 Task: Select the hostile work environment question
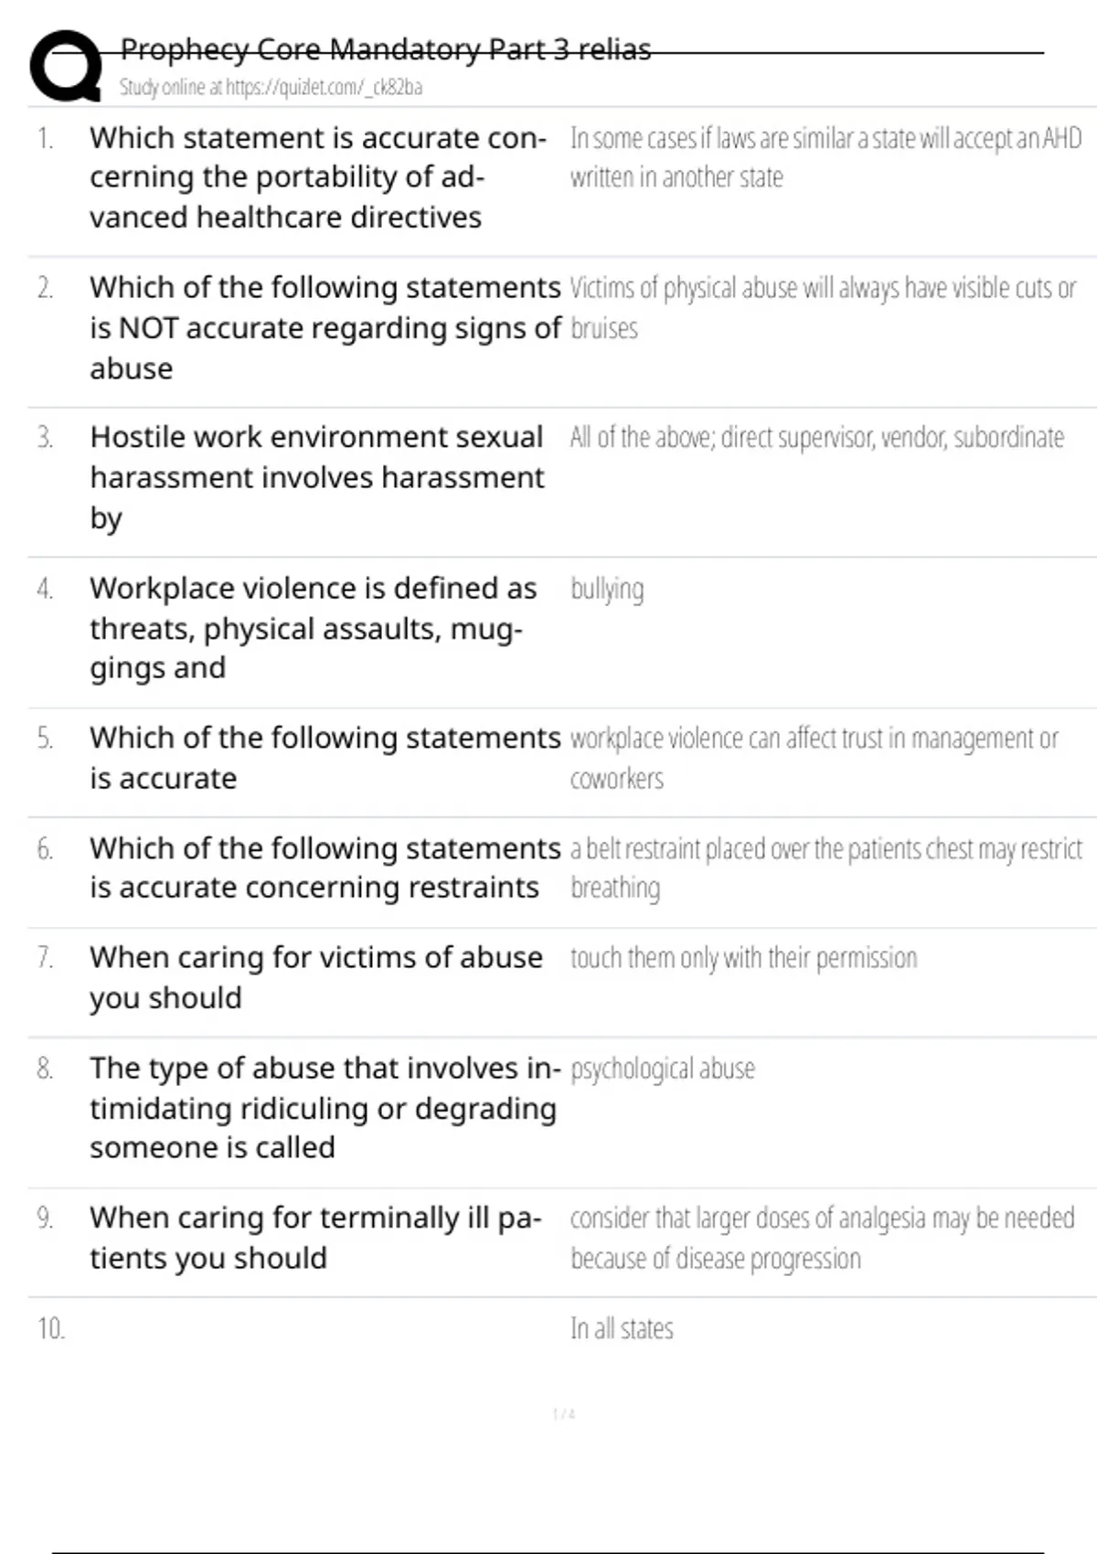point(316,477)
